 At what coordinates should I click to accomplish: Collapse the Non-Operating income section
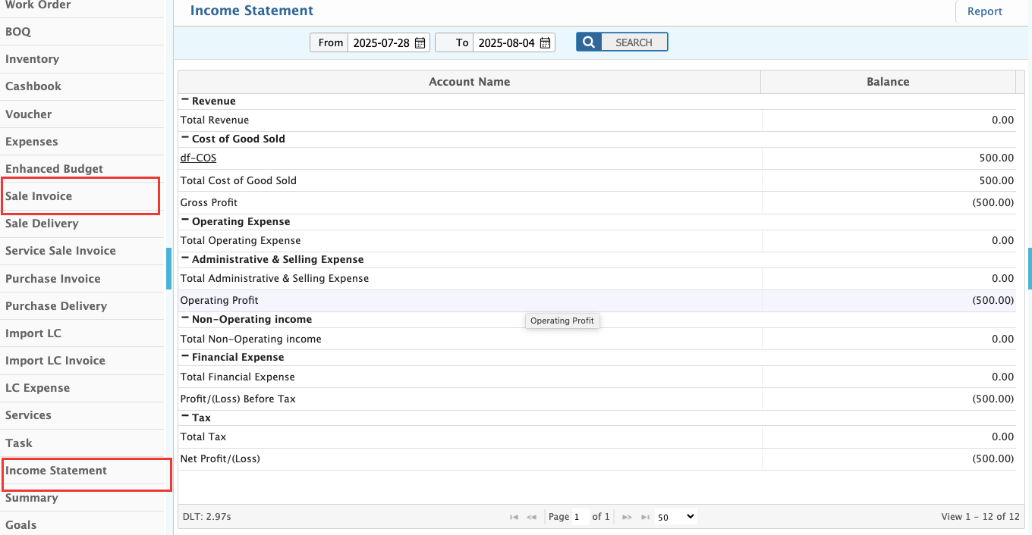(186, 318)
